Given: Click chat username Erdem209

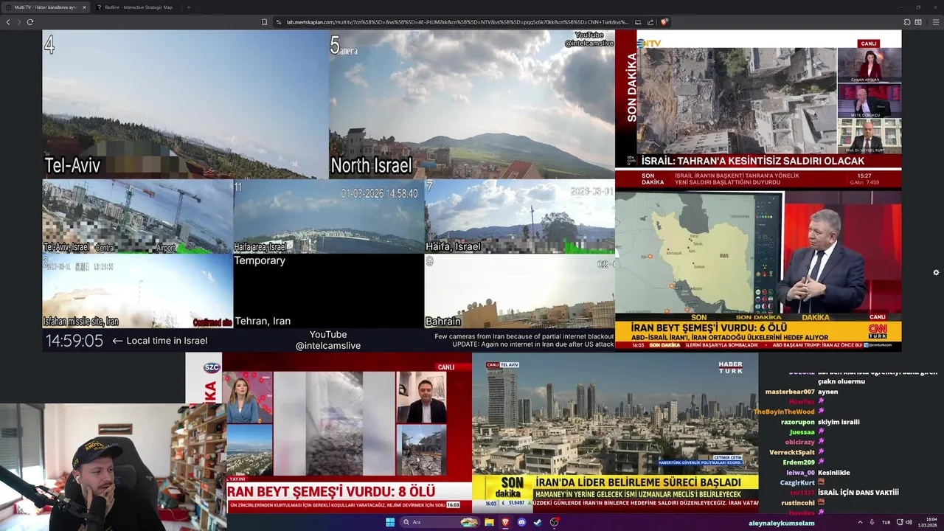Looking at the screenshot, I should pos(799,462).
